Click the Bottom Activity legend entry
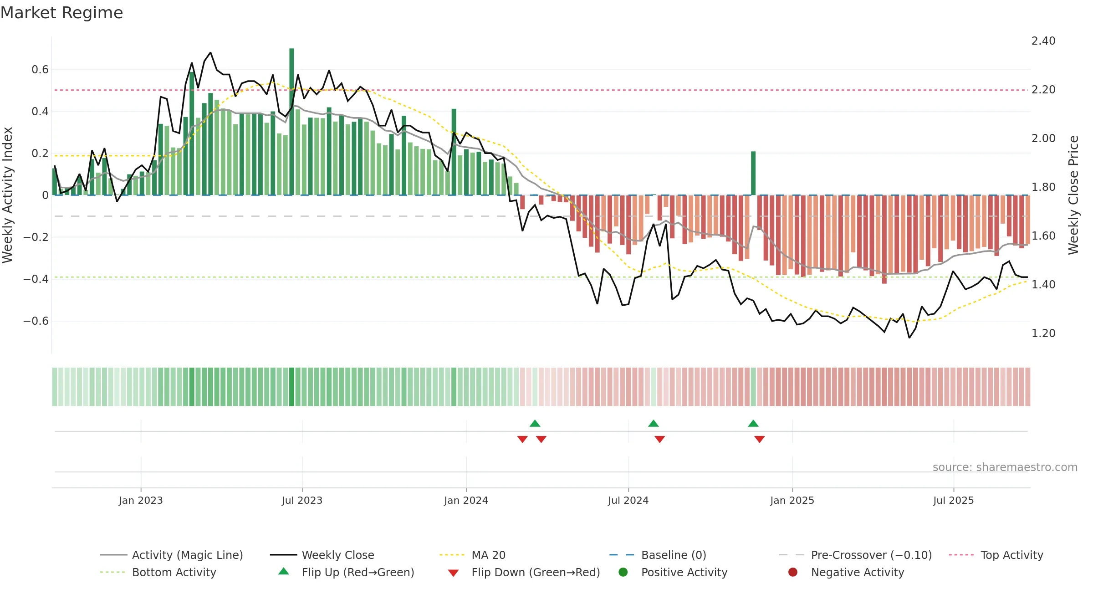This screenshot has width=1093, height=615. click(158, 572)
